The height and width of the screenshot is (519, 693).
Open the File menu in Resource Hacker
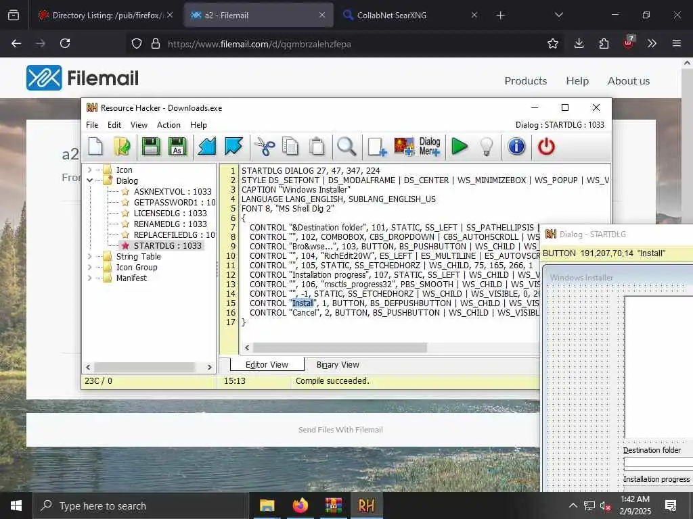(92, 125)
